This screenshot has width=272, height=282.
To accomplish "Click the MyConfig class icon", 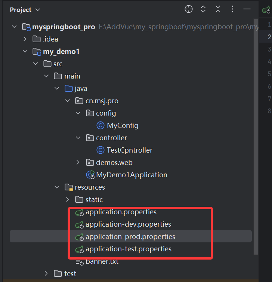I will [100, 125].
